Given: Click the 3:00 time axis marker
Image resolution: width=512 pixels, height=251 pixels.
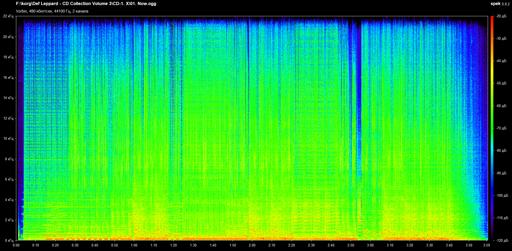Looking at the screenshot, I should [x=370, y=245].
